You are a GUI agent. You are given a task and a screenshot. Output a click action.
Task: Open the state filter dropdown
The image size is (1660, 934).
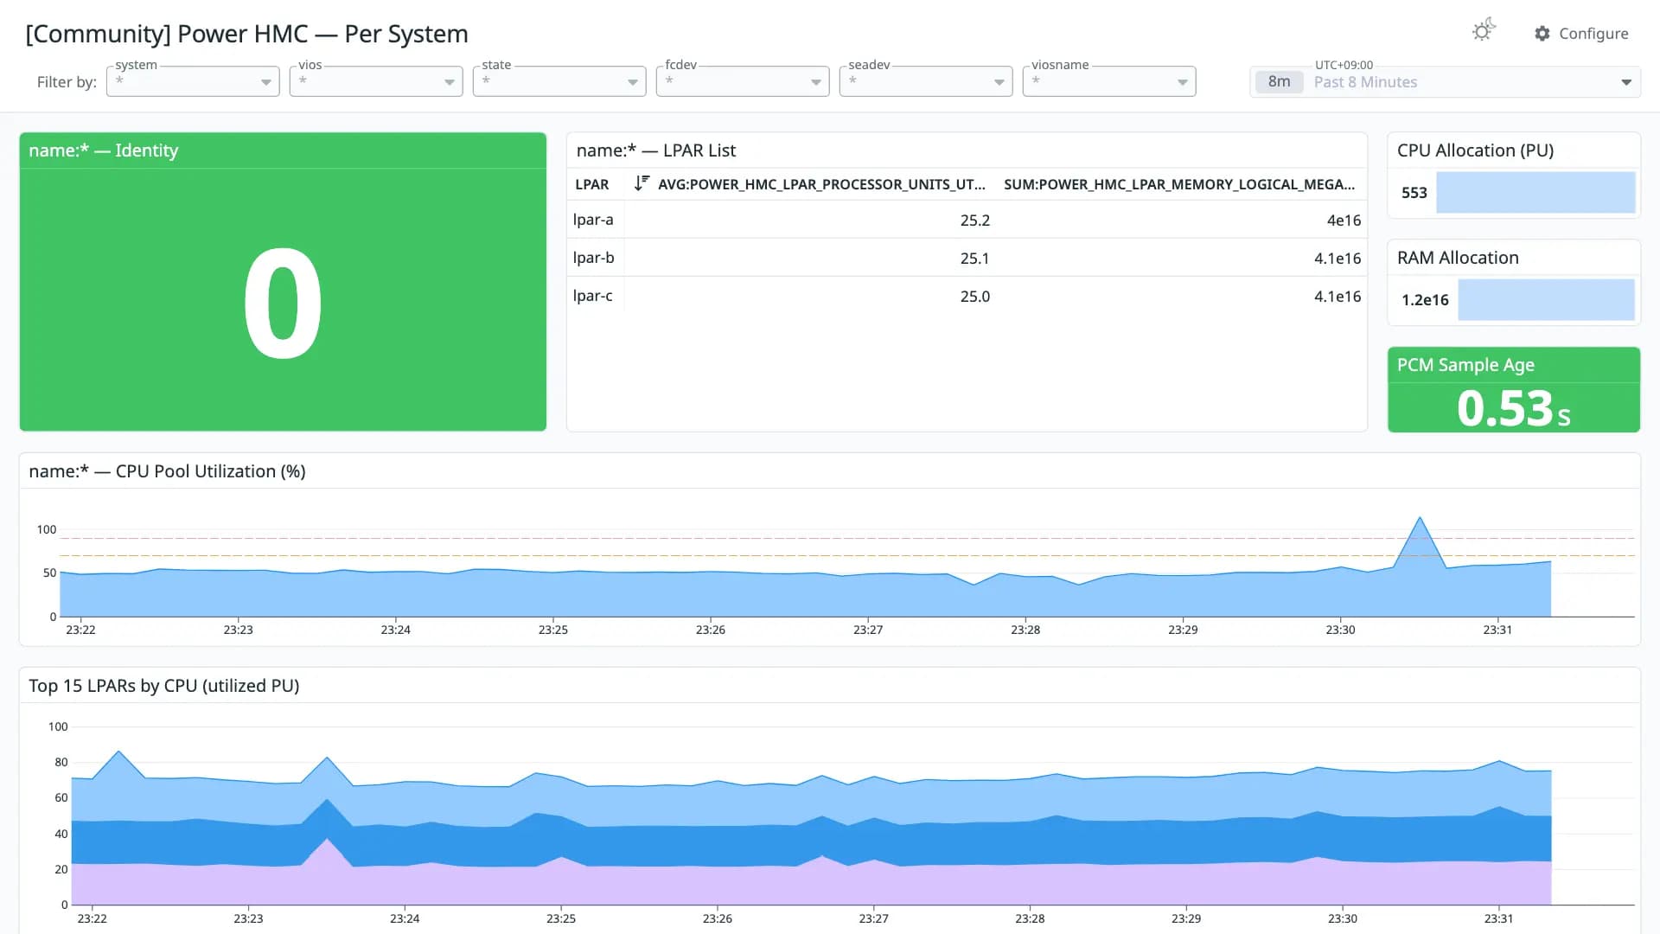click(x=559, y=81)
